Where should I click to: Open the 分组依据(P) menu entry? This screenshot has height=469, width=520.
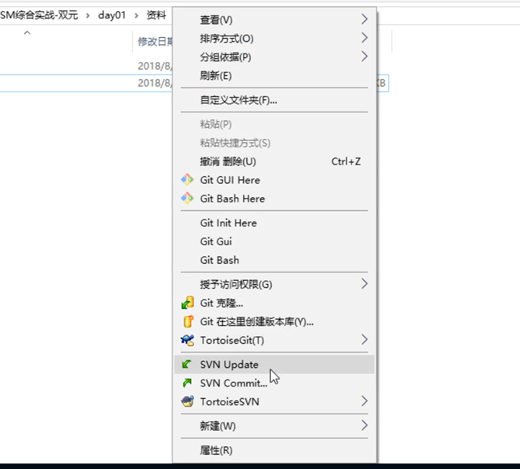click(x=274, y=57)
